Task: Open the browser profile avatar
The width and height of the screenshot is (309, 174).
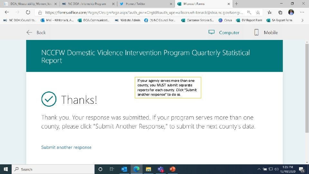Action: pos(291,12)
